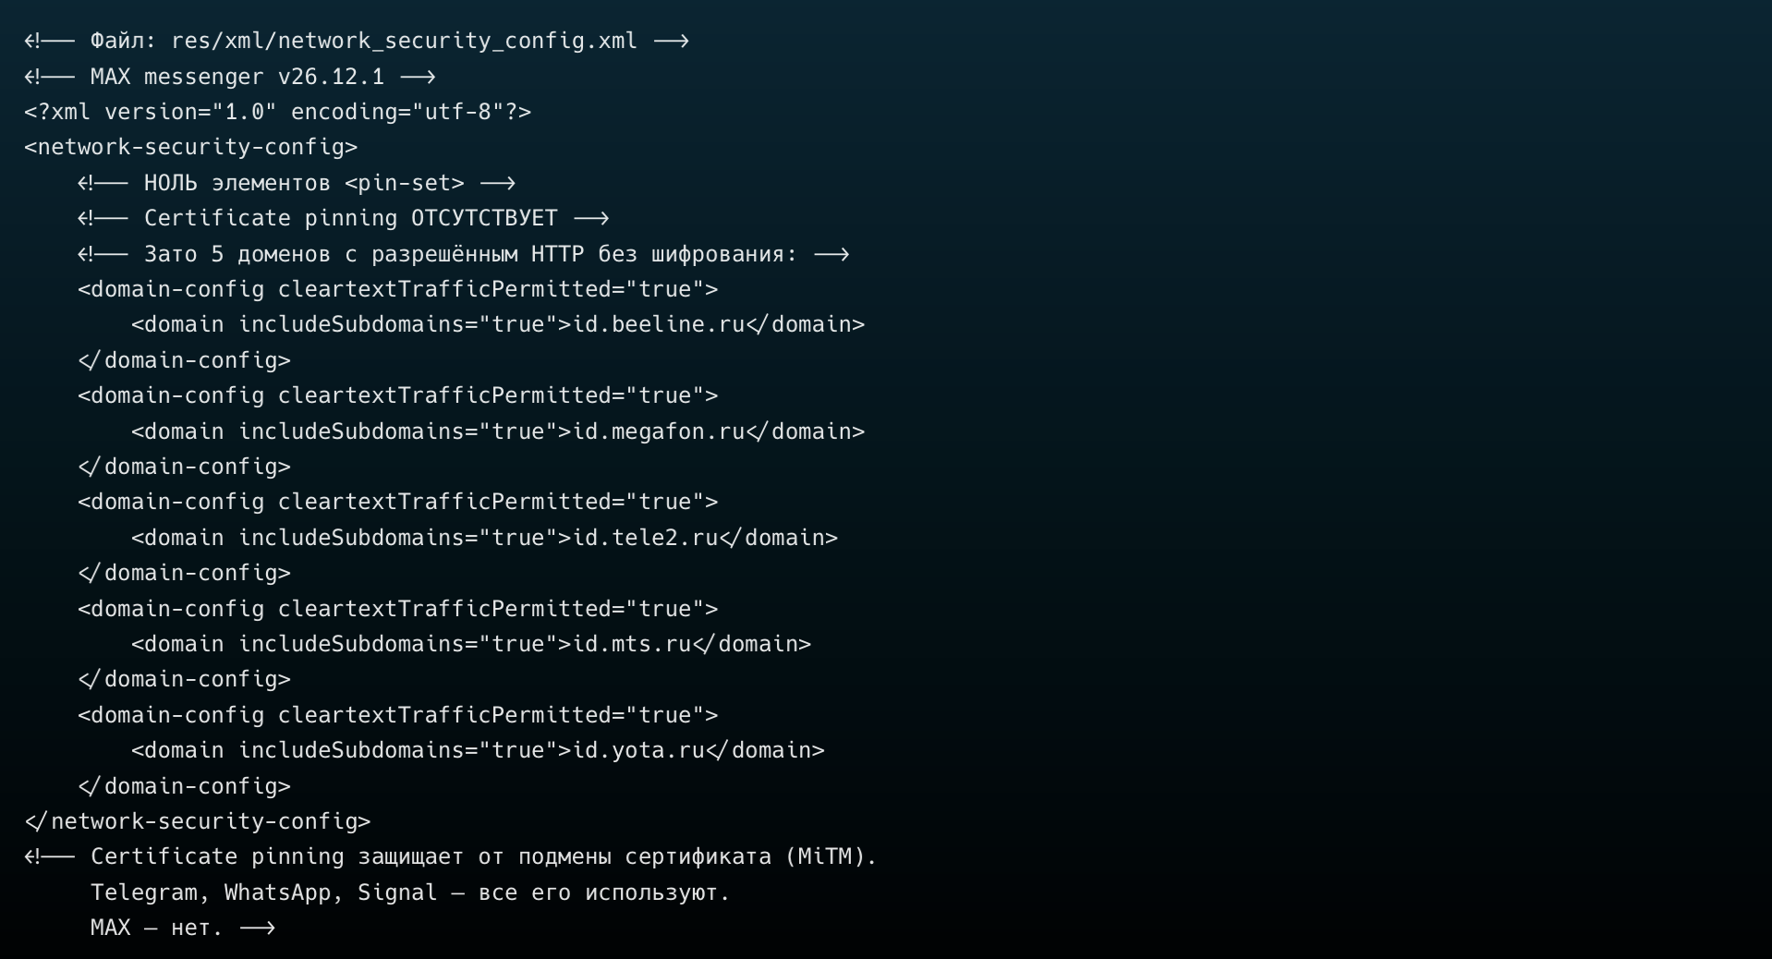Click the id.megafon.ru domain text
This screenshot has width=1772, height=959.
point(659,431)
